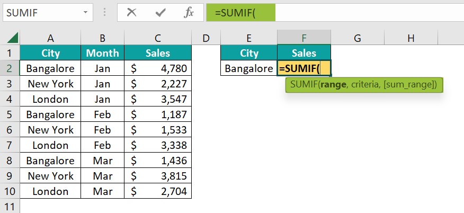Click Bangalore cell in row 2 column A
The width and height of the screenshot is (464, 213).
[x=50, y=68]
